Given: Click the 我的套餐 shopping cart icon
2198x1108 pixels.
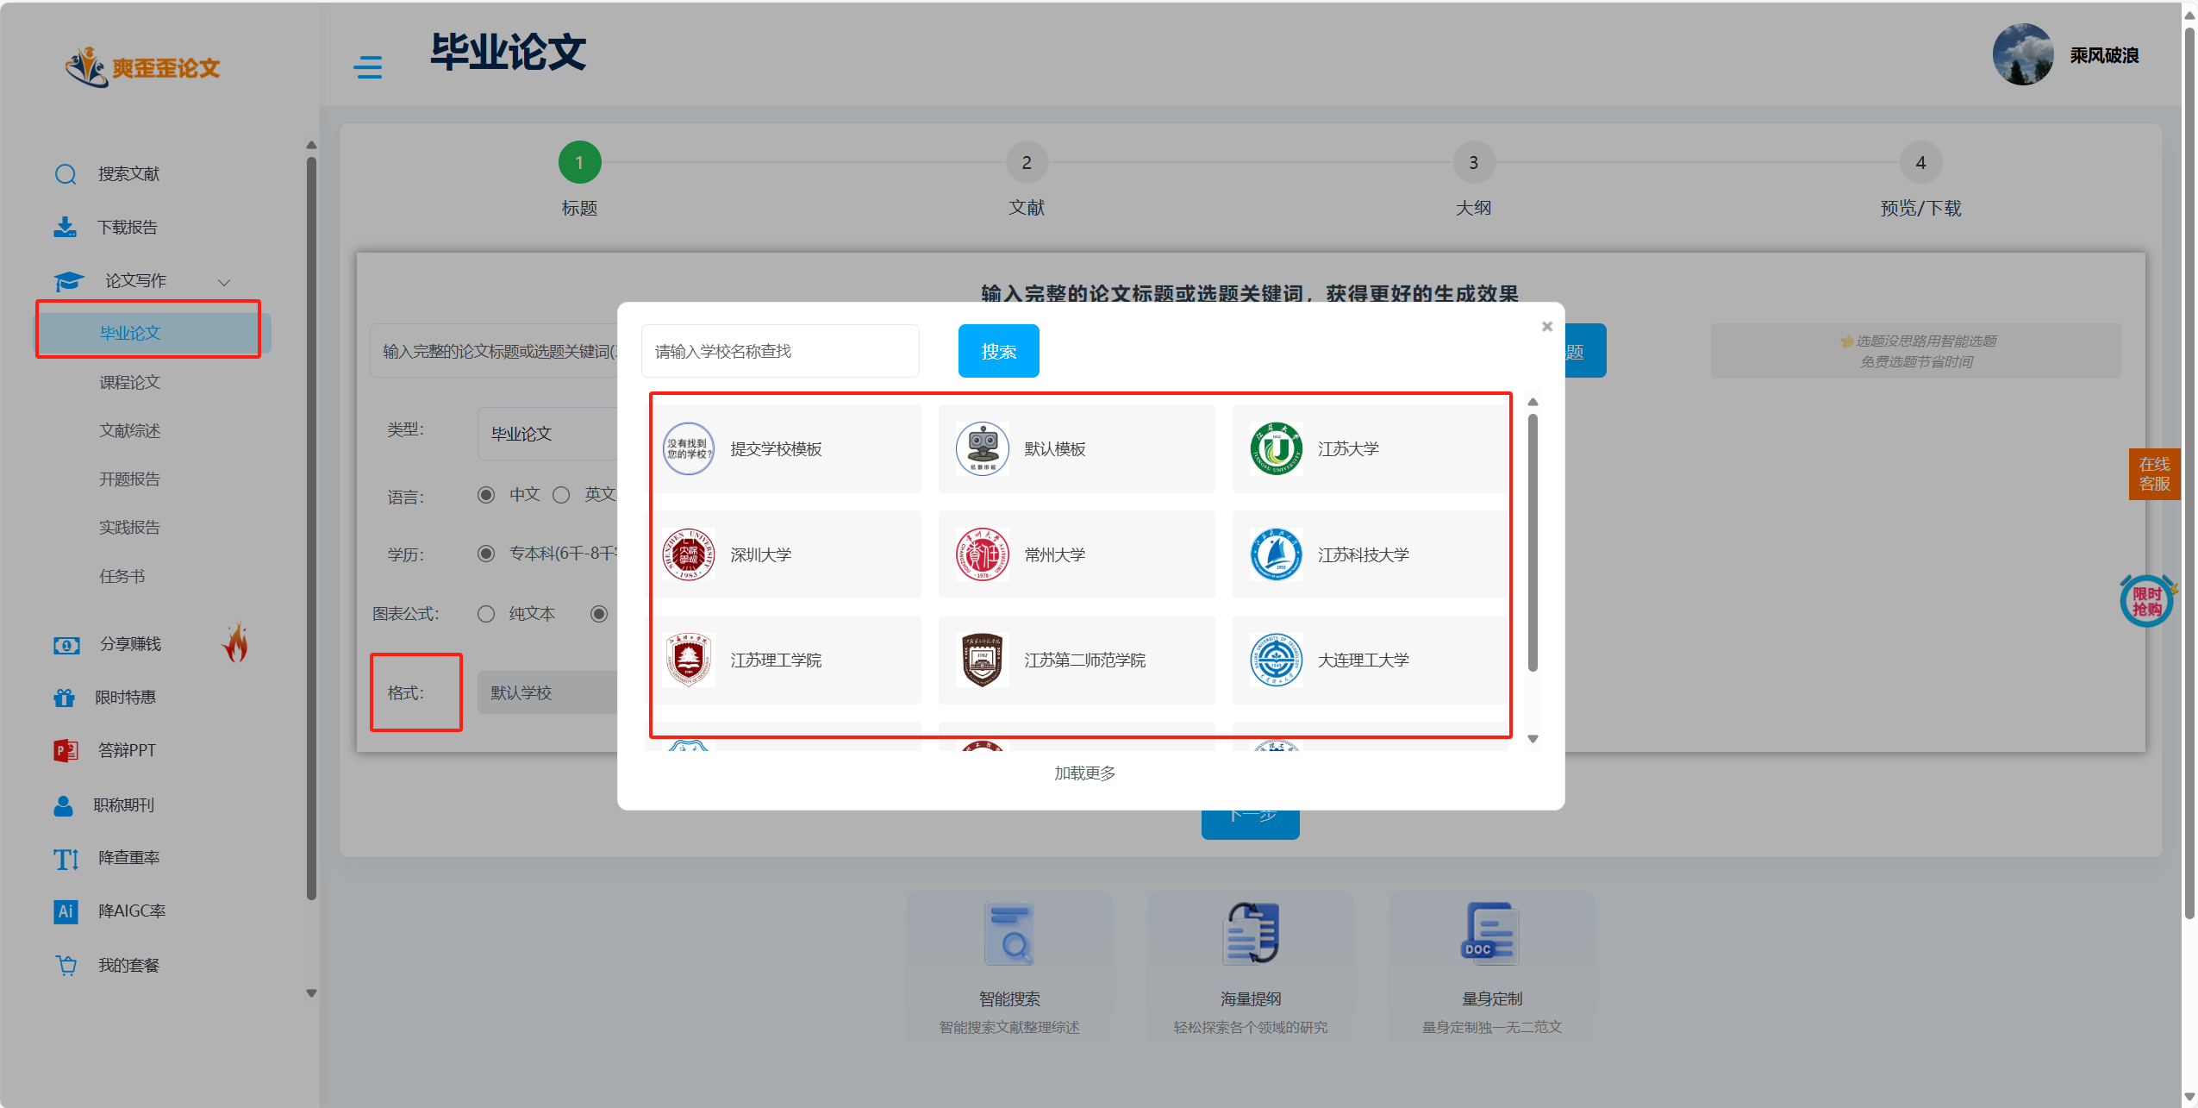Looking at the screenshot, I should click(x=66, y=965).
